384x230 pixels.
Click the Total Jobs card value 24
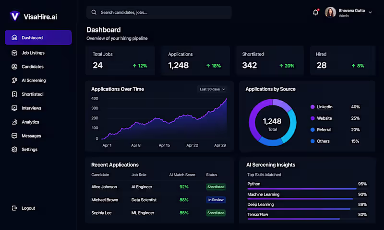click(x=97, y=65)
